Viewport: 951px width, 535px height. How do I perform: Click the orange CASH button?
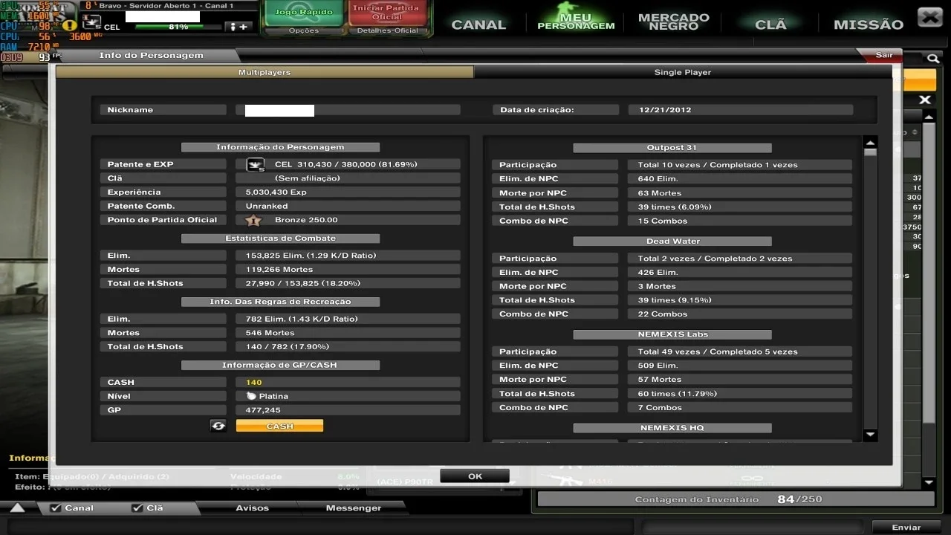point(279,426)
